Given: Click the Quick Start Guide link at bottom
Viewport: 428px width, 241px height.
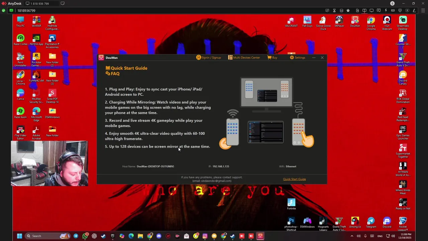Looking at the screenshot, I should point(294,179).
